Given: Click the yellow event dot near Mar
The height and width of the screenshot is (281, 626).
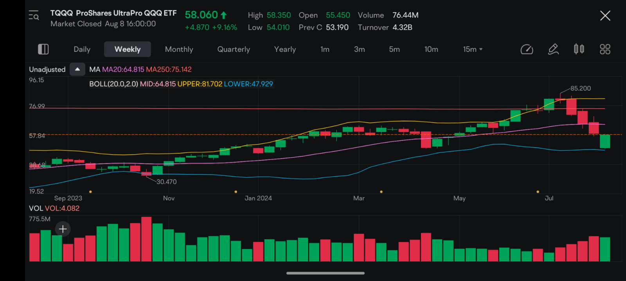Looking at the screenshot, I should coord(381,192).
